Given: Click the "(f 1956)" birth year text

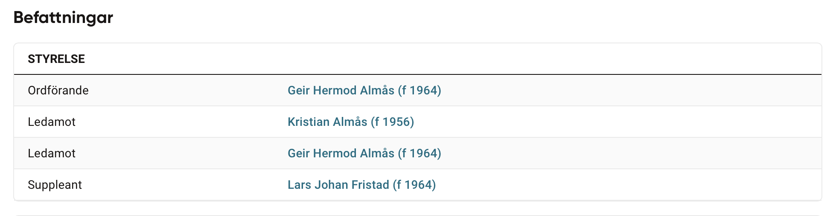Looking at the screenshot, I should (392, 122).
